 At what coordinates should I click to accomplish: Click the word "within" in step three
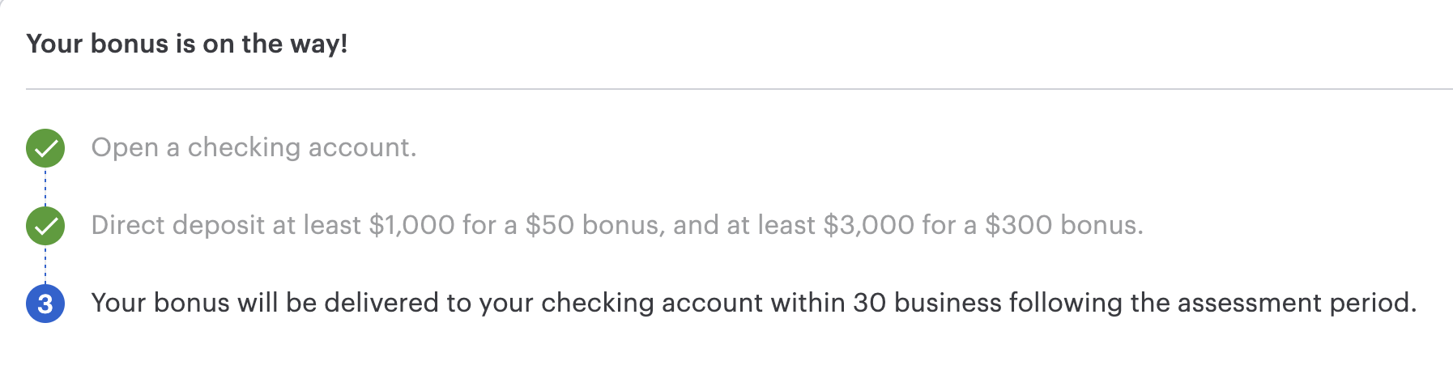[x=807, y=303]
